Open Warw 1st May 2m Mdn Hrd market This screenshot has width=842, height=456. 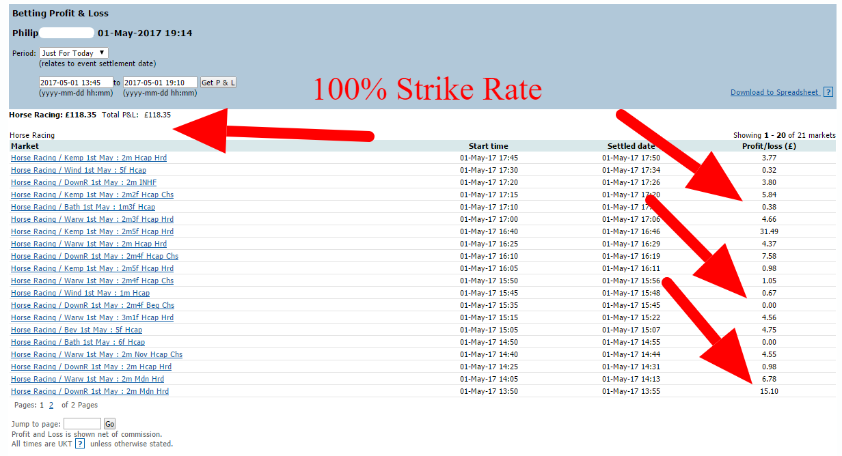pos(87,379)
